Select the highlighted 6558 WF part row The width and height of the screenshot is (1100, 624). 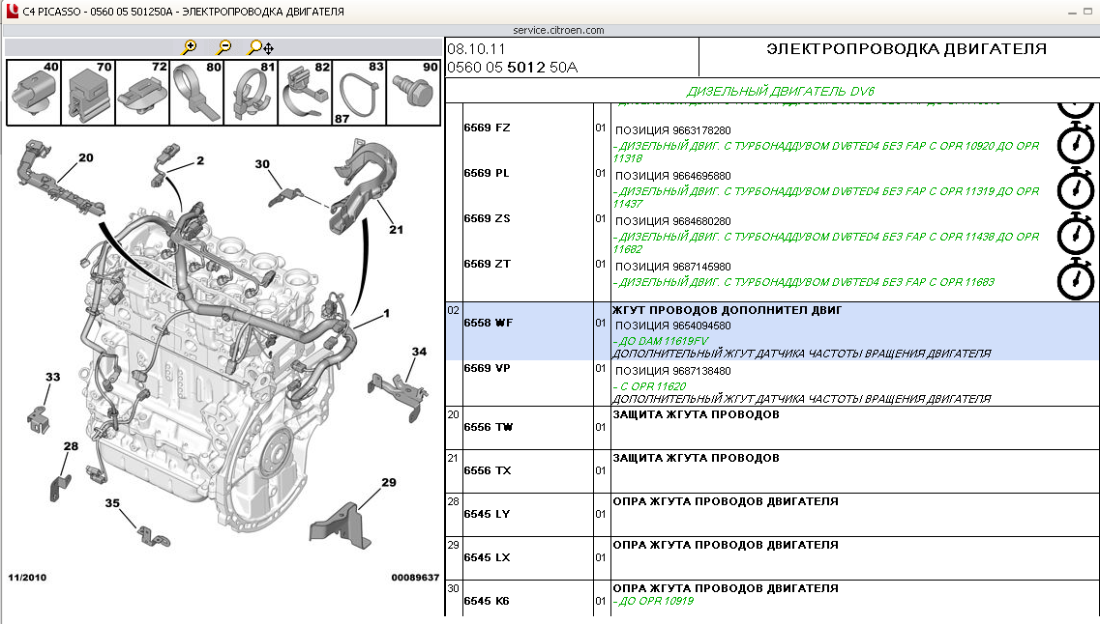771,330
